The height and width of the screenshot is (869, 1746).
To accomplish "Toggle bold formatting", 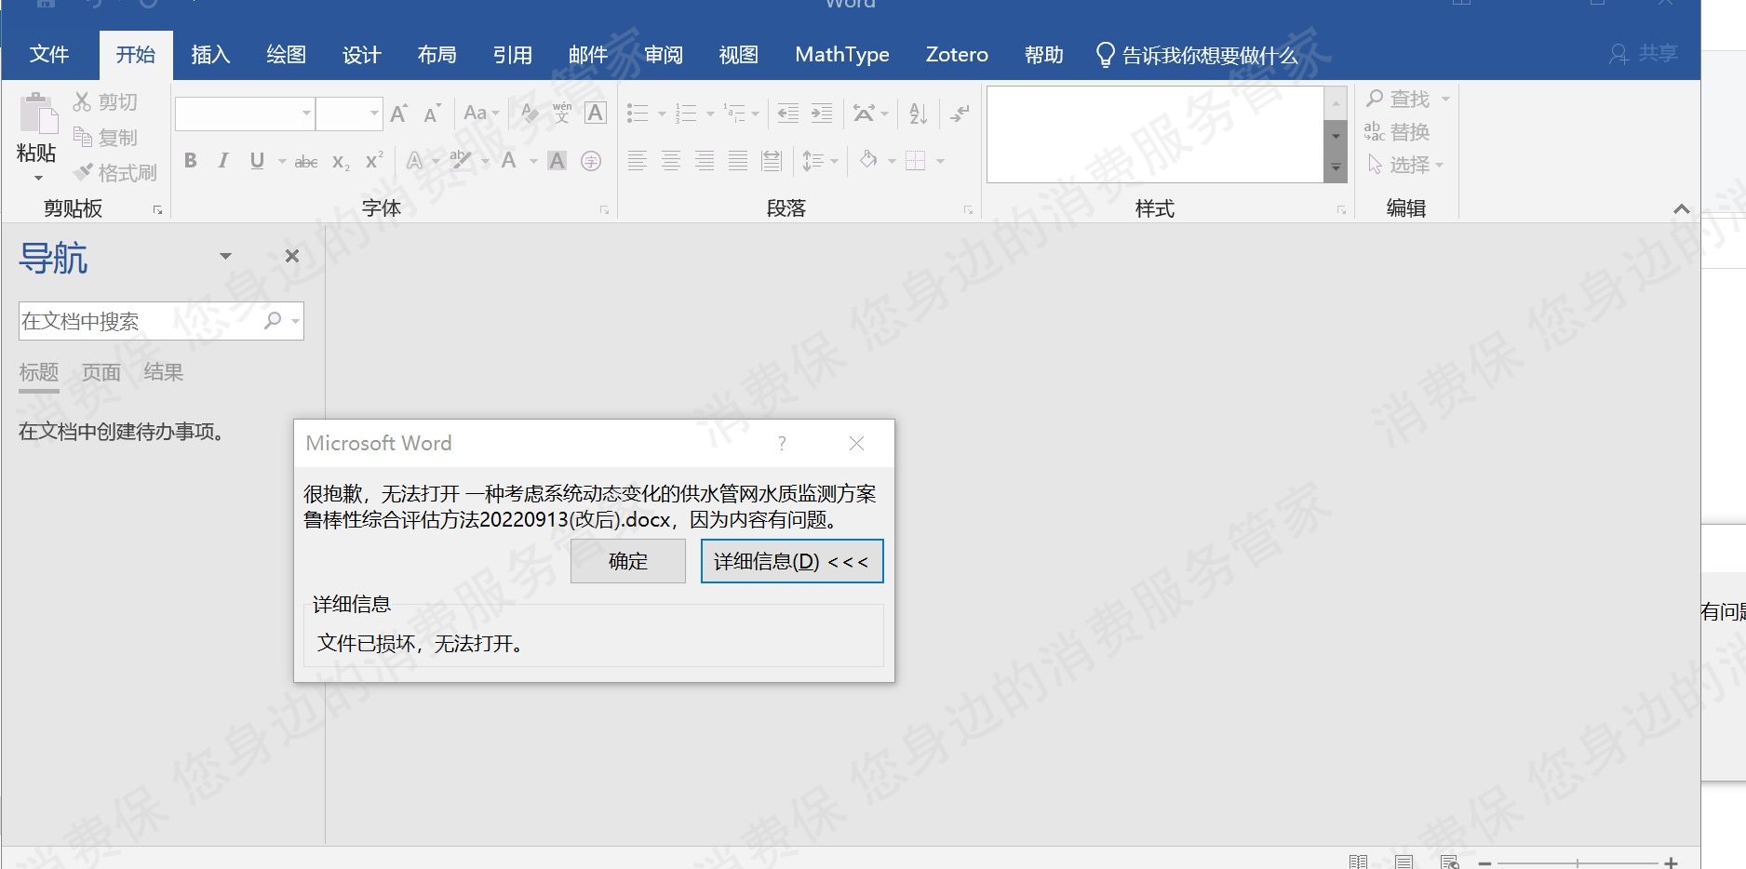I will [x=191, y=161].
